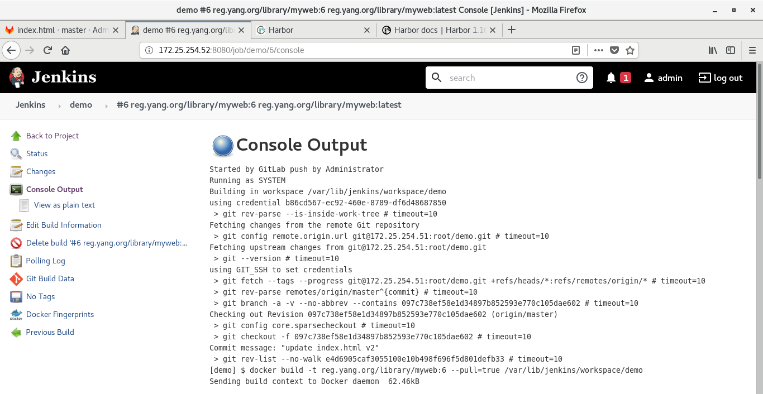Click the No Tags save-disk icon
Viewport: 763px width, 394px height.
tap(16, 296)
